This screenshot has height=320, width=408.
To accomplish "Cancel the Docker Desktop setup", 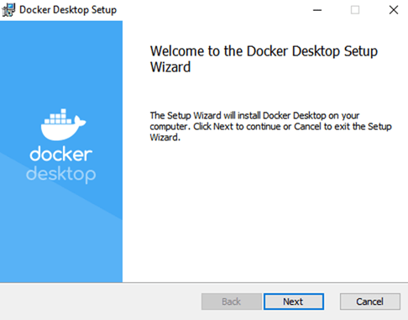I will point(370,302).
